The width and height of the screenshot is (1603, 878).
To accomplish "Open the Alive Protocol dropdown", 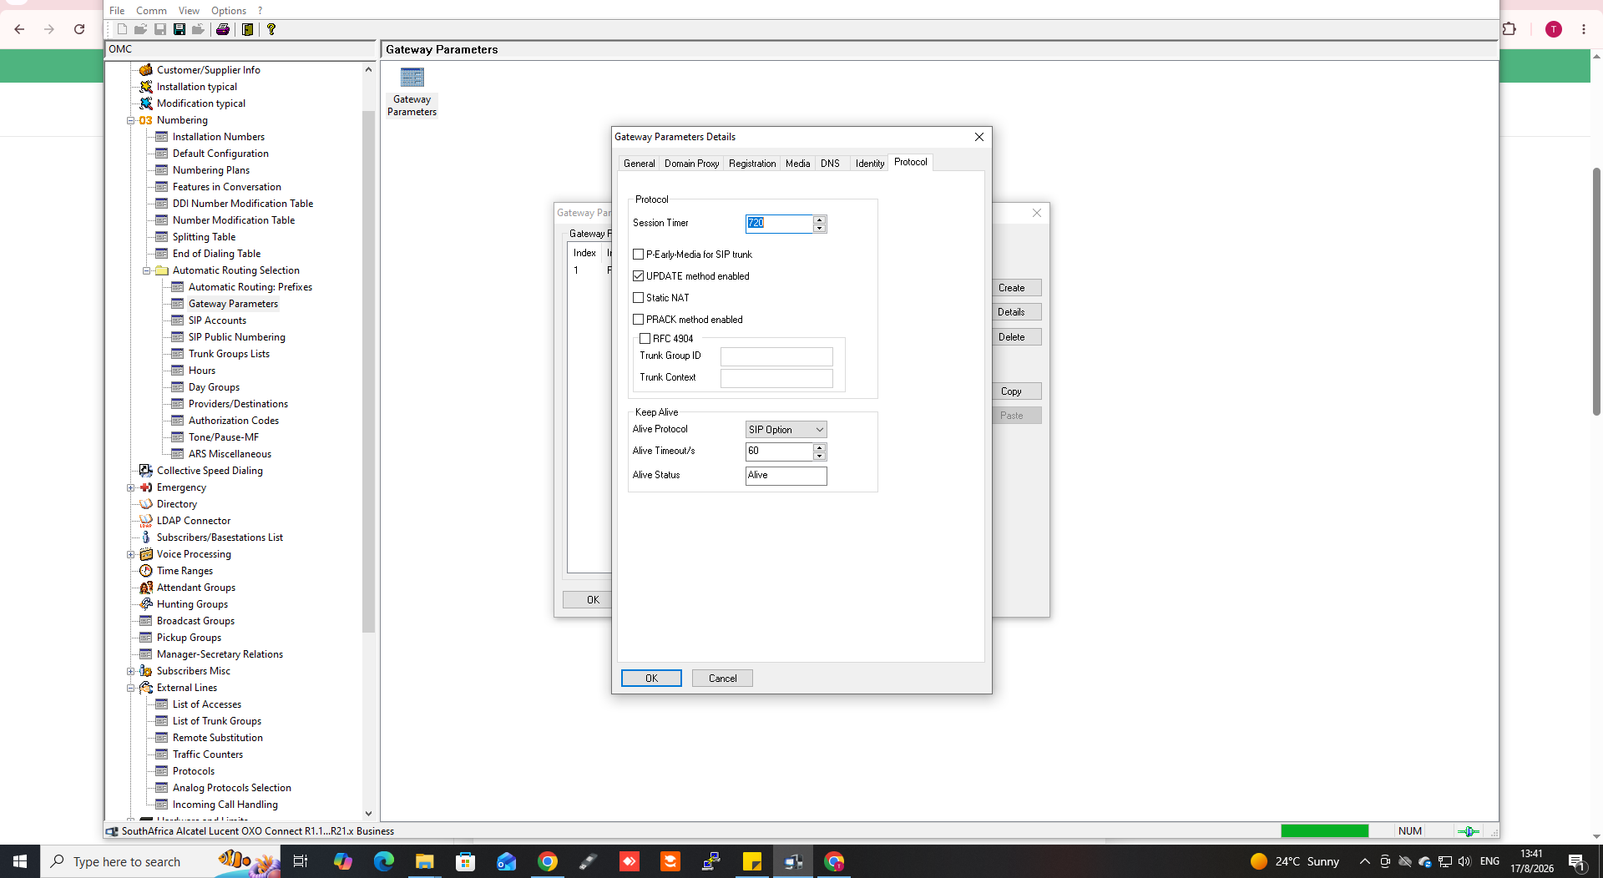I will (786, 430).
